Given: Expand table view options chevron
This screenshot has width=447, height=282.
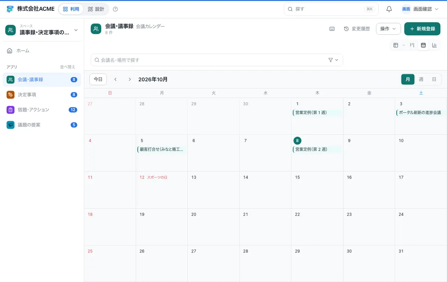Looking at the screenshot, I should [403, 45].
